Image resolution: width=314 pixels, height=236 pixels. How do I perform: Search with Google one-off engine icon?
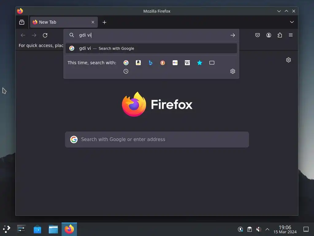[126, 63]
